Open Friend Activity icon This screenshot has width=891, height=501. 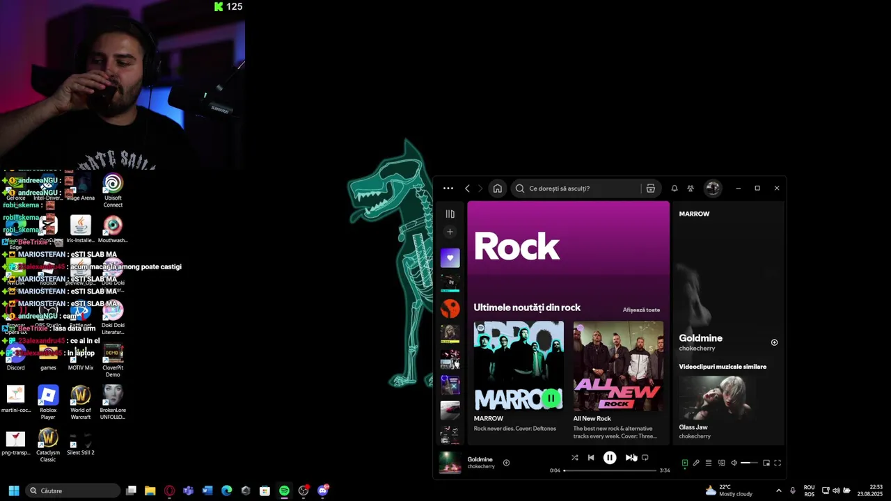pos(691,189)
